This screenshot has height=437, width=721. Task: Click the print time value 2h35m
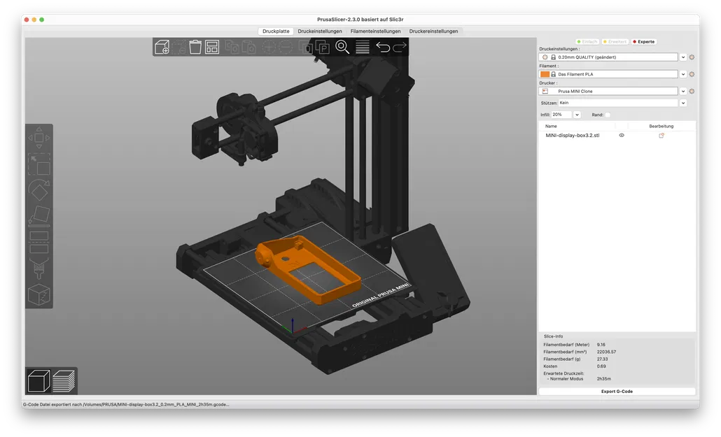603,379
